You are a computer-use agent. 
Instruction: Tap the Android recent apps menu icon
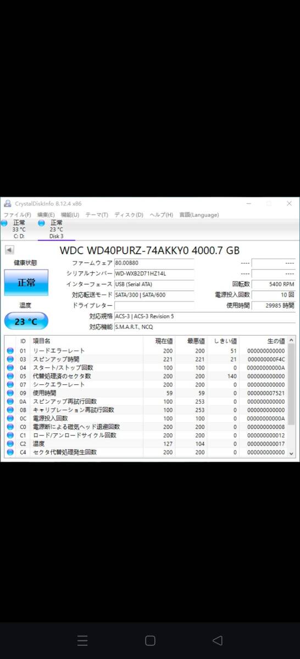[x=82, y=640]
